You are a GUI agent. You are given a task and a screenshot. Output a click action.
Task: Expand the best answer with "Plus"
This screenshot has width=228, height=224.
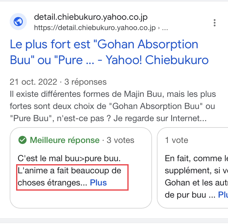[x=98, y=183]
